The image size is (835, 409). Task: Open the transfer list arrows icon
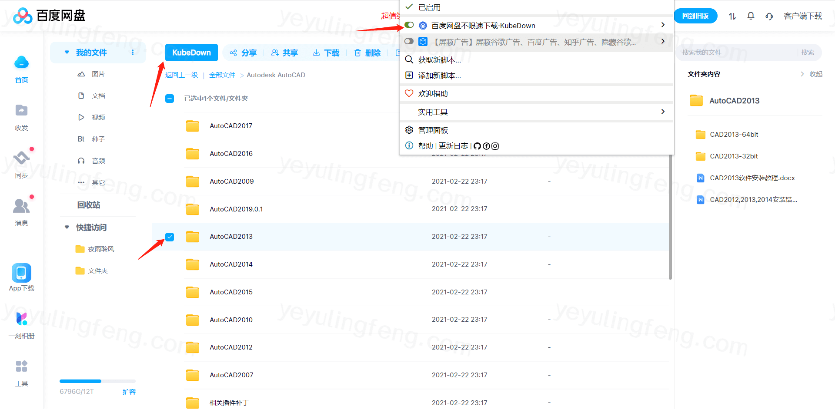pos(732,16)
